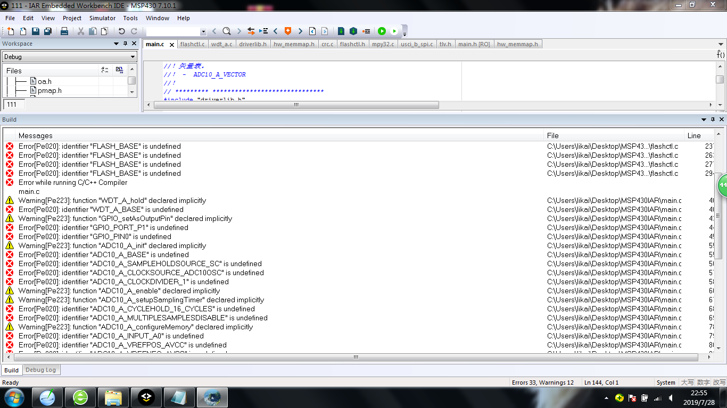This screenshot has height=408, width=727.
Task: Pin the Workspace panel
Action: click(x=125, y=44)
